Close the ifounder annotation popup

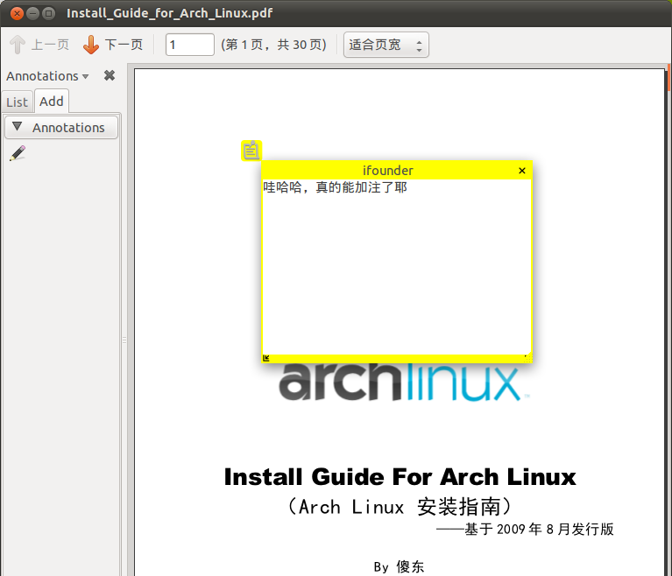pyautogui.click(x=521, y=171)
